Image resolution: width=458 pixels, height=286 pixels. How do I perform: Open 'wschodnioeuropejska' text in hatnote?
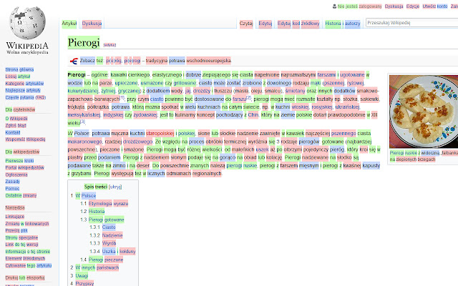point(208,61)
